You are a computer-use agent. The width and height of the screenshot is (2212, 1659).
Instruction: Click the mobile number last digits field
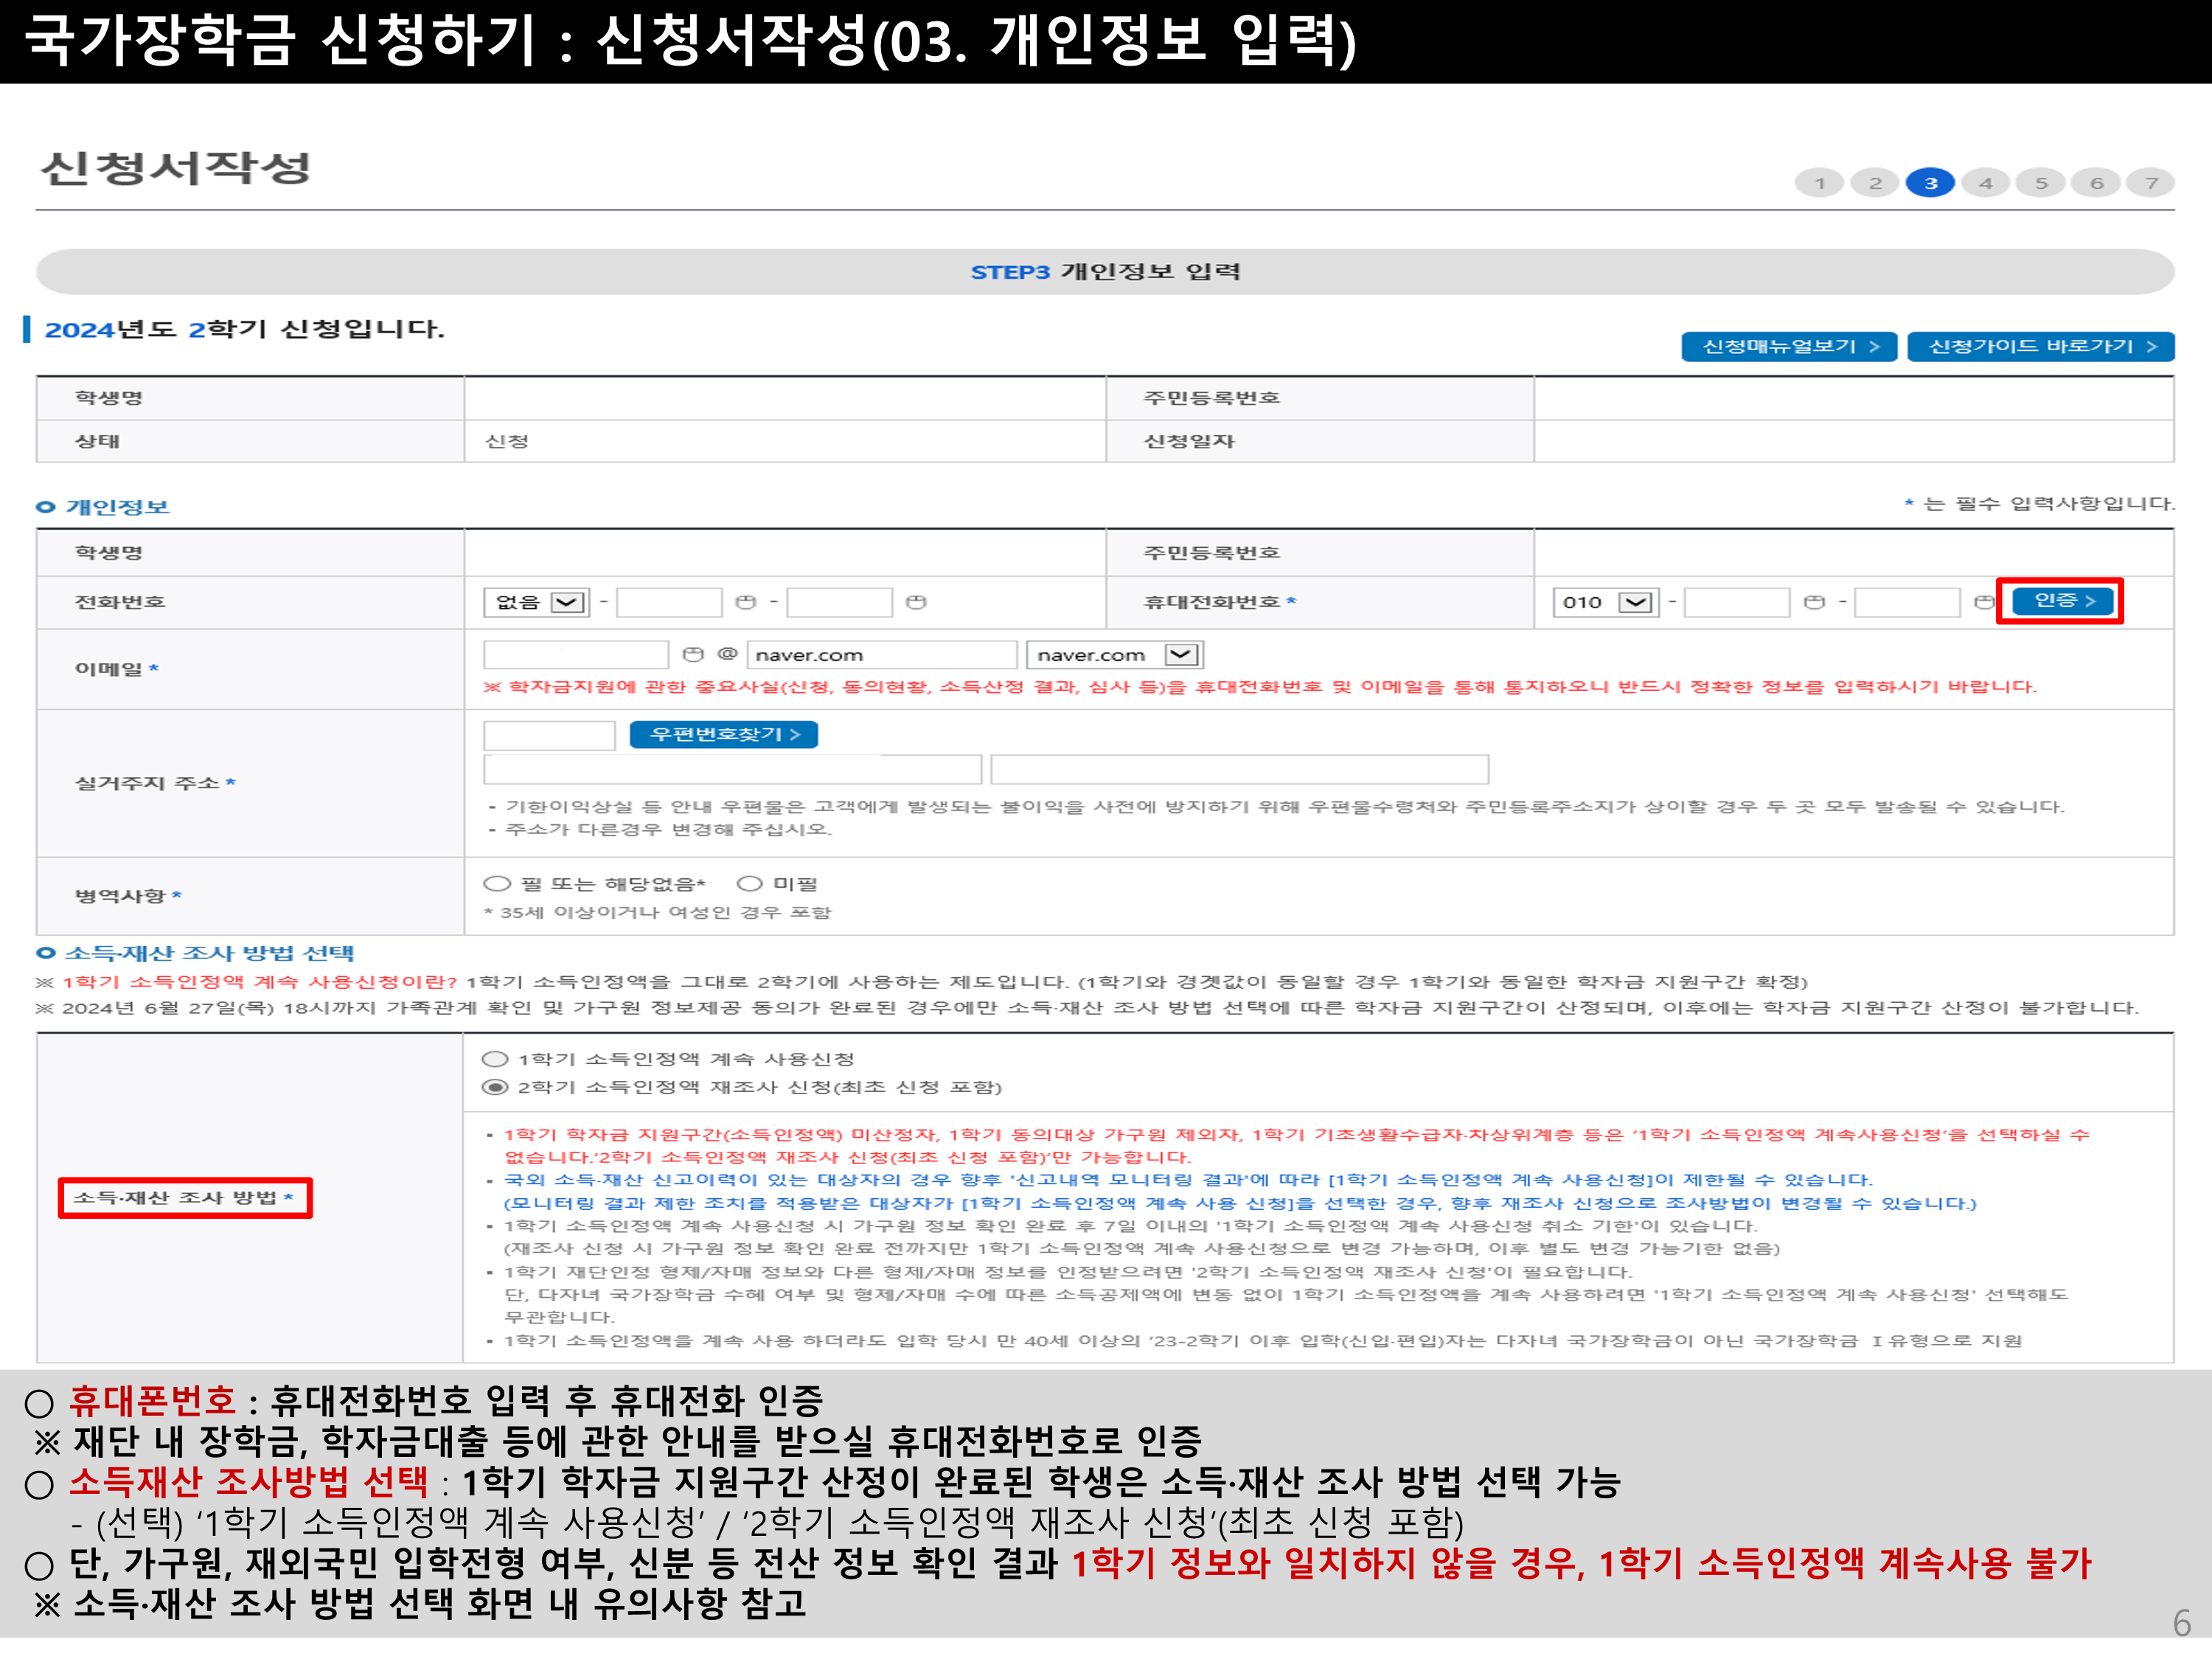tap(1907, 602)
